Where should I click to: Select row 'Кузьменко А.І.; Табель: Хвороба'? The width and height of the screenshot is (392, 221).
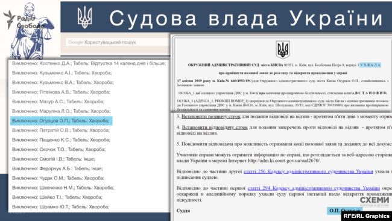[62, 73]
